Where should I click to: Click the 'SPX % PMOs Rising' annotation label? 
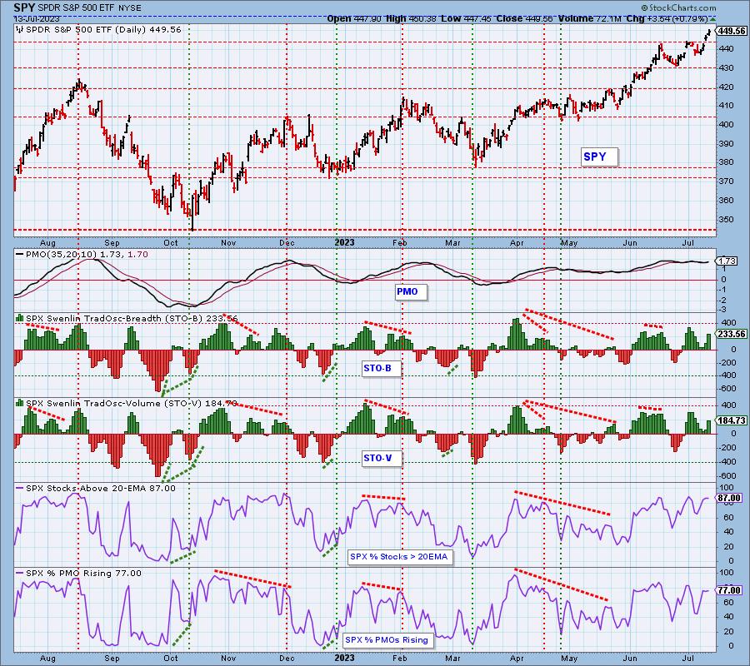[x=387, y=639]
